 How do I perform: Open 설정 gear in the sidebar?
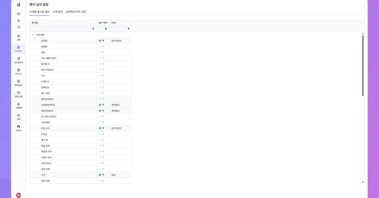(18, 117)
